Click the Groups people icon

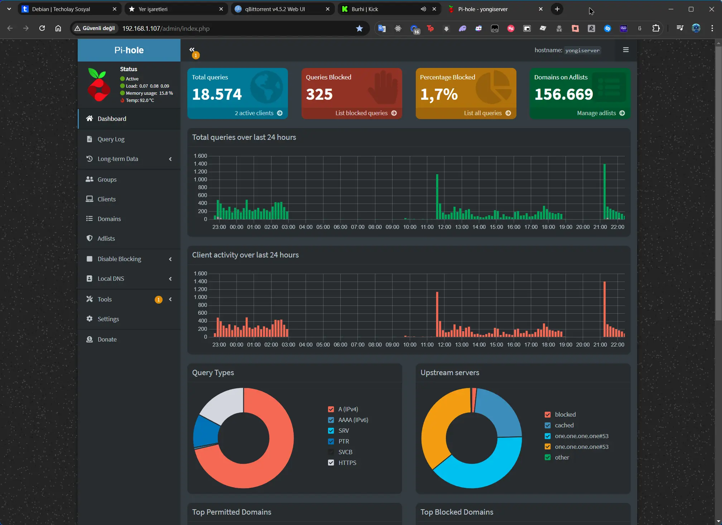click(x=90, y=179)
